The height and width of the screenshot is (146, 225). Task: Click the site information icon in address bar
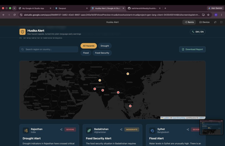21,15
